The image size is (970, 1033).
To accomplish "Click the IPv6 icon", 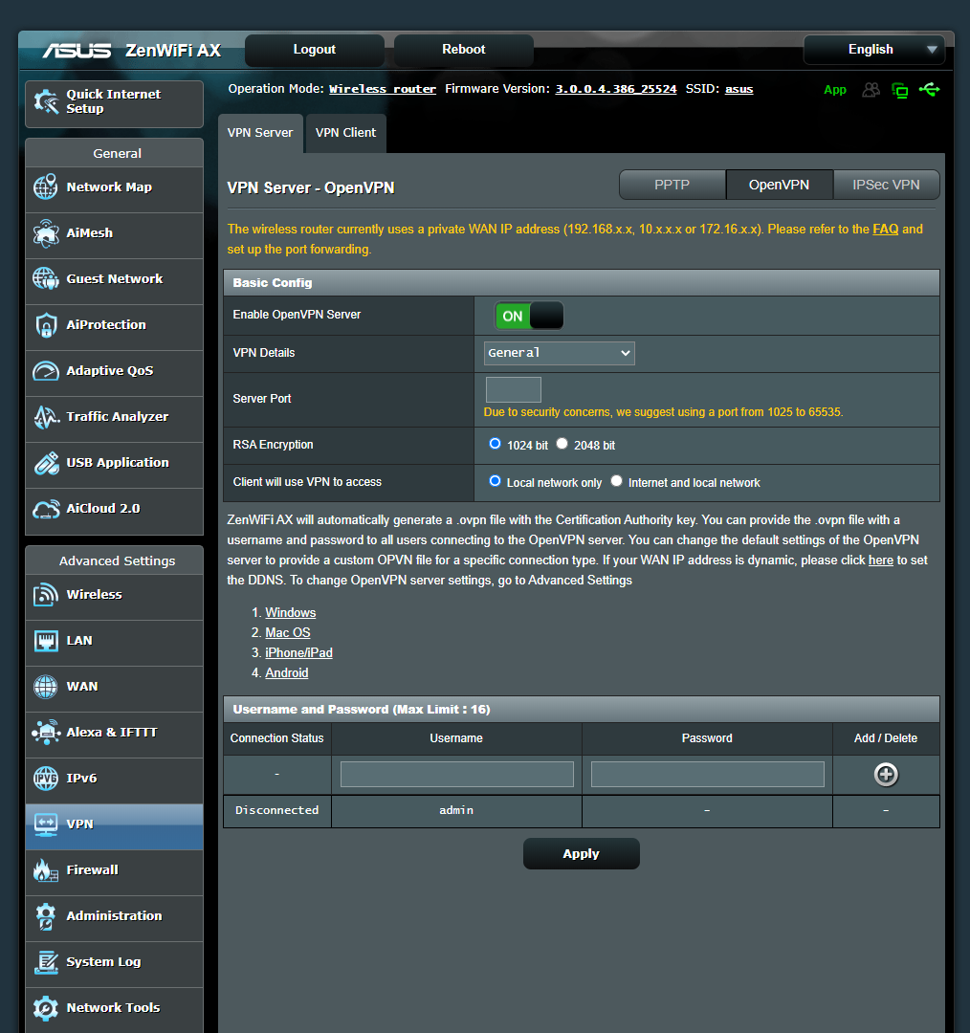I will tap(46, 778).
